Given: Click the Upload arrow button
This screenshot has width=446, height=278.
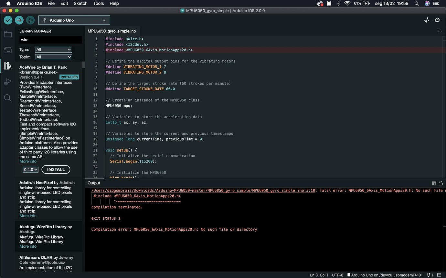Looking at the screenshot, I should [19, 20].
